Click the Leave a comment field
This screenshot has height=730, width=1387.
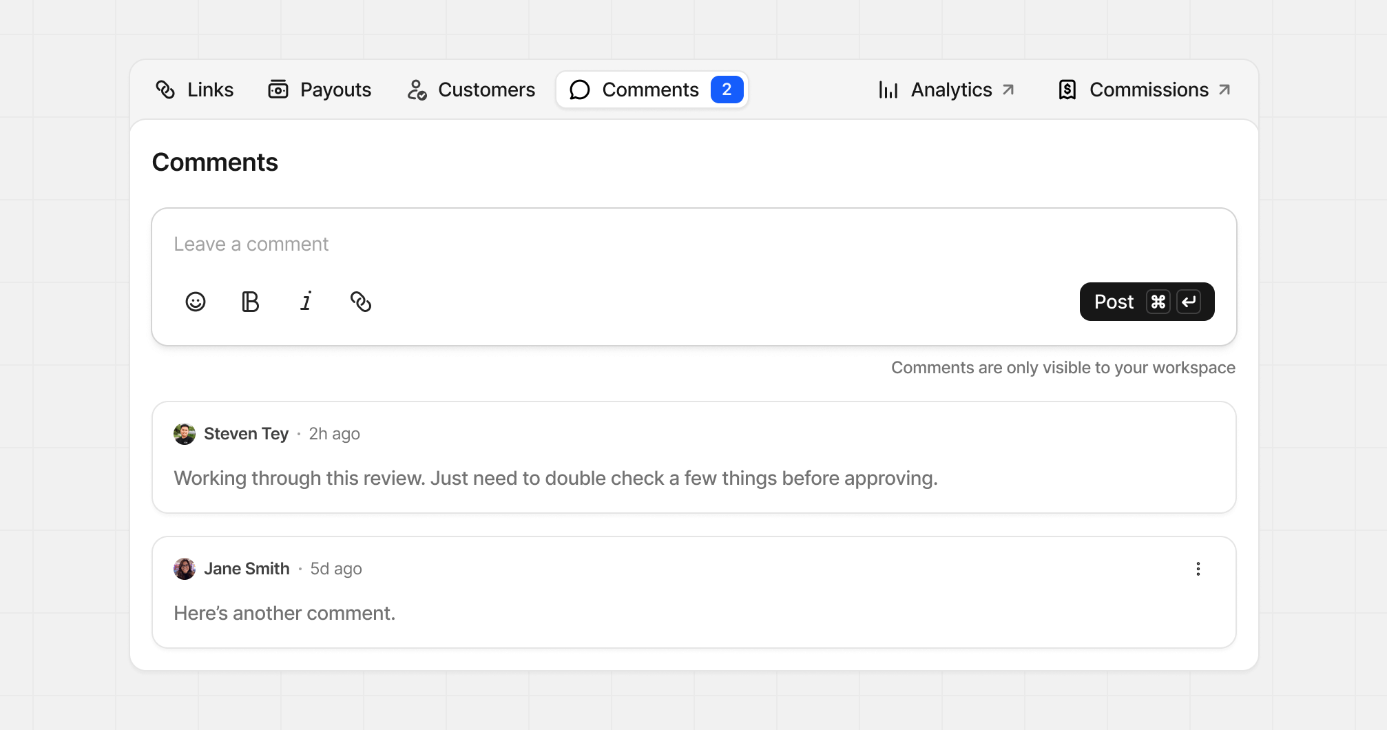694,244
